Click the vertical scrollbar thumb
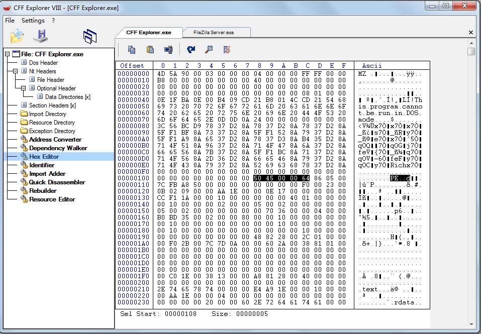Screen dimensions: 481x334 pyautogui.click(x=471, y=51)
